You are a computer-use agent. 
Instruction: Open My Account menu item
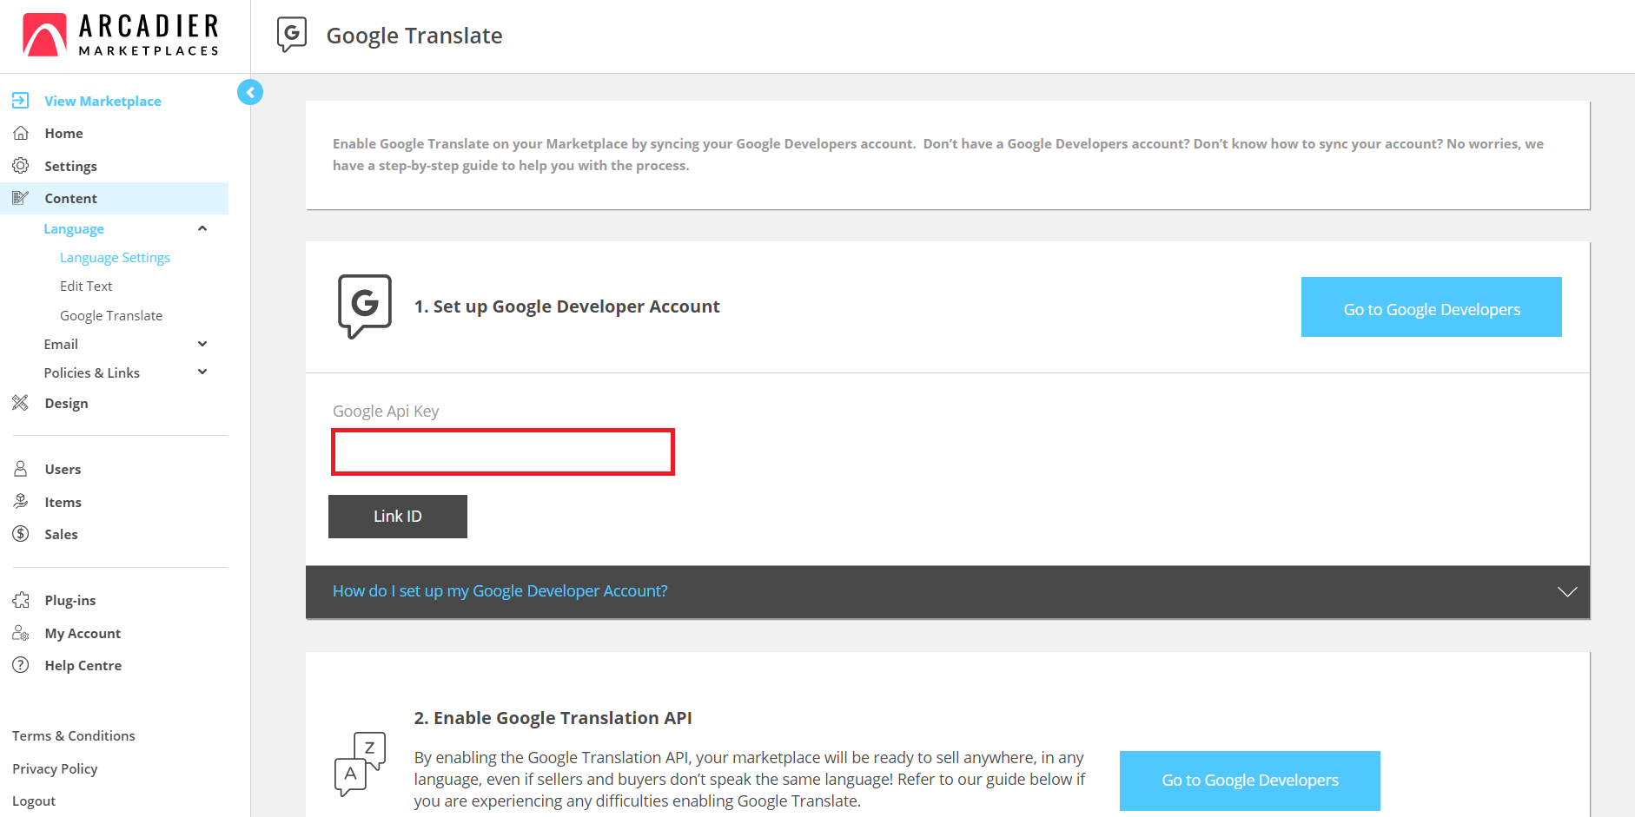click(83, 633)
